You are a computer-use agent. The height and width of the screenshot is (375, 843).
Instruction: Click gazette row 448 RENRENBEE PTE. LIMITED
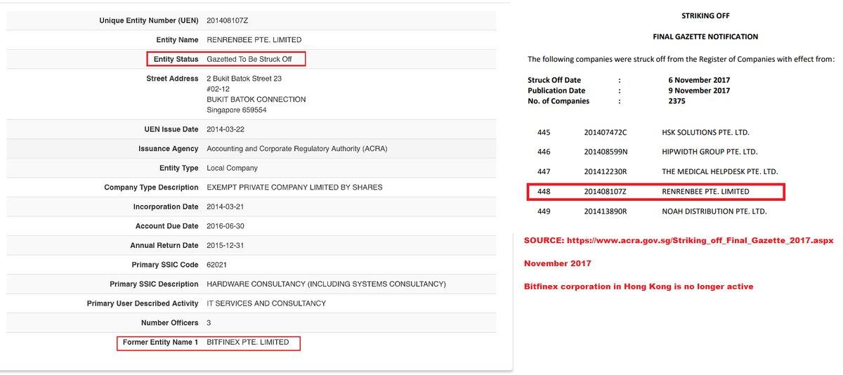(x=655, y=191)
